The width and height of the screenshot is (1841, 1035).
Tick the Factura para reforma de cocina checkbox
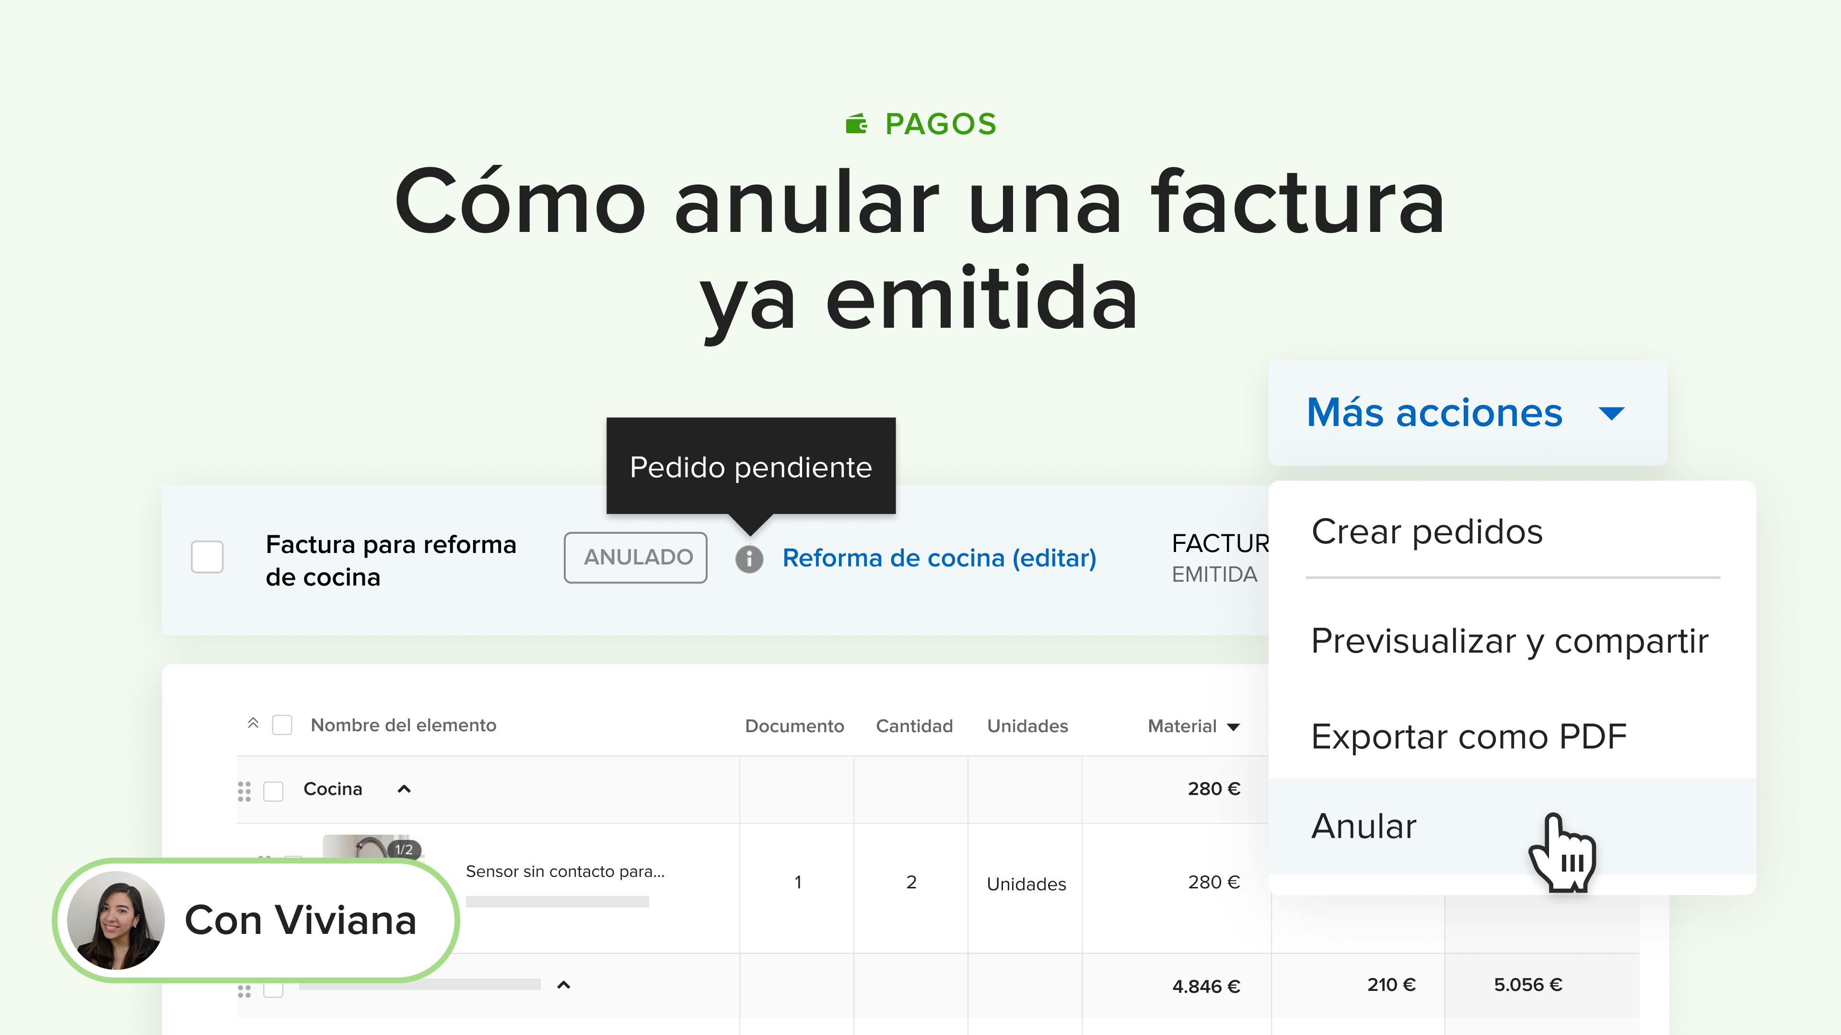click(207, 557)
